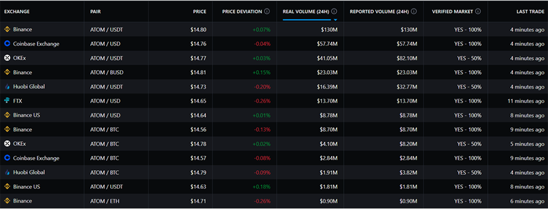548x209 pixels.
Task: Click the Real Volume (24H) info icon
Action: [x=334, y=11]
